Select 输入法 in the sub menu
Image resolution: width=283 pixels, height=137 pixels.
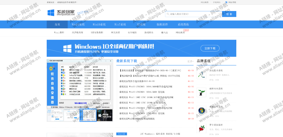pos(164,33)
